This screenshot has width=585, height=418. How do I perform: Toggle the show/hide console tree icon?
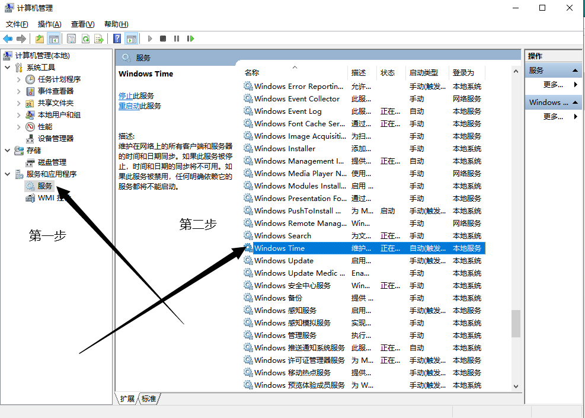[54, 39]
